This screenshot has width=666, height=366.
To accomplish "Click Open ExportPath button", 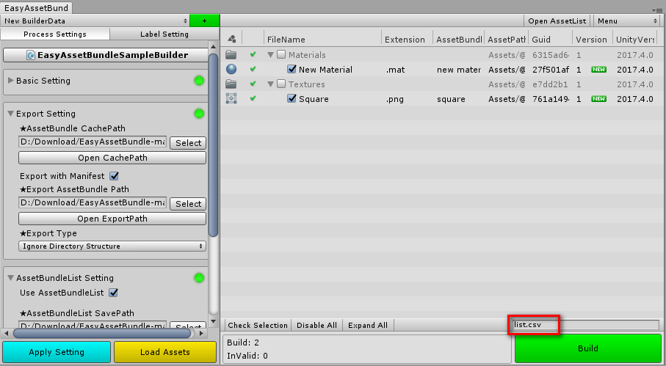I will [112, 219].
